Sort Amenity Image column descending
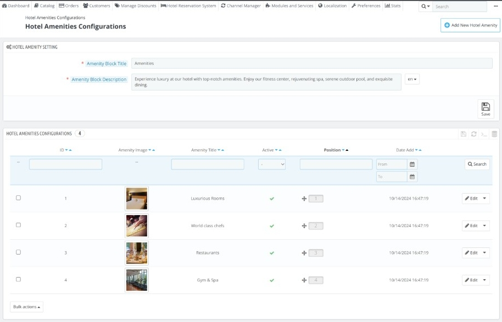Viewport: 502px width, 322px height. pyautogui.click(x=150, y=150)
